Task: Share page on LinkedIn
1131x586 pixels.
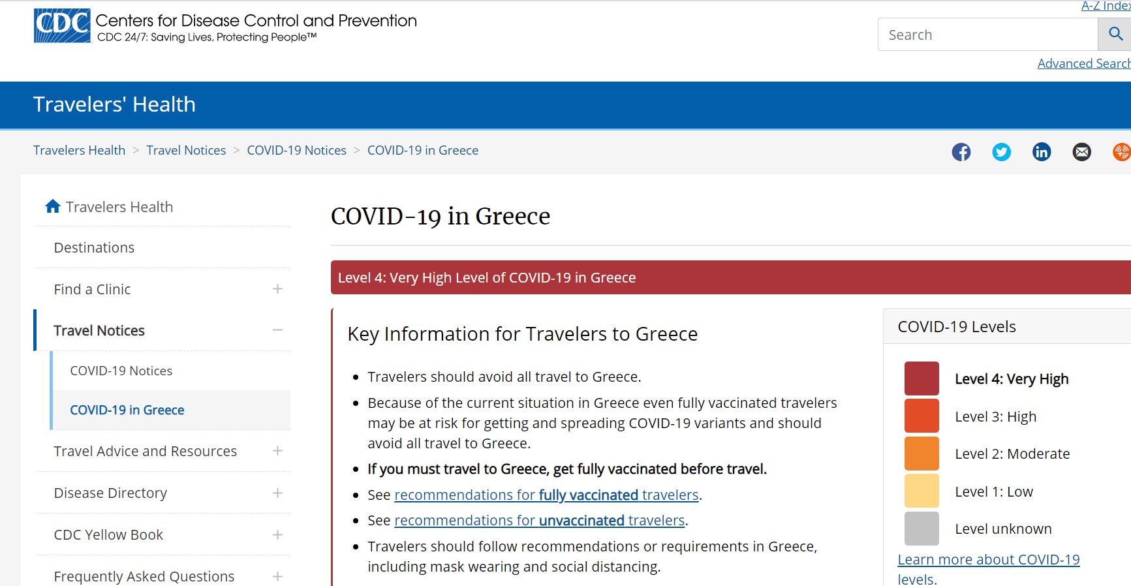Action: [x=1042, y=152]
